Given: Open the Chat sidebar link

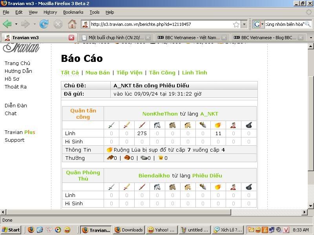Looking at the screenshot, I should pyautogui.click(x=11, y=114).
